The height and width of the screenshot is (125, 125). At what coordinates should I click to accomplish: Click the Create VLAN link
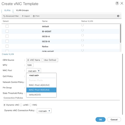(8, 54)
